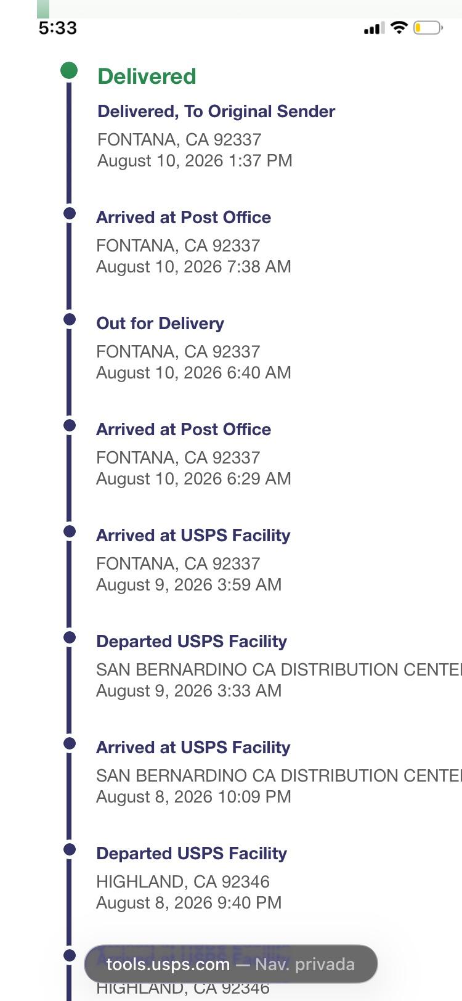Tap the Departed USPS Facility title above HIGHLAND, CA 92346
The width and height of the screenshot is (462, 1001).
[x=192, y=854]
